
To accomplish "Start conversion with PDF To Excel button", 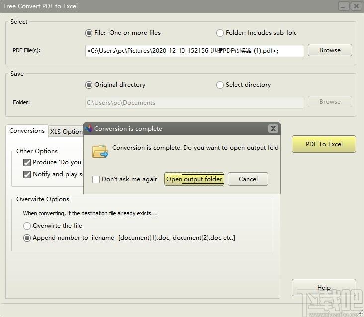I will pos(324,144).
